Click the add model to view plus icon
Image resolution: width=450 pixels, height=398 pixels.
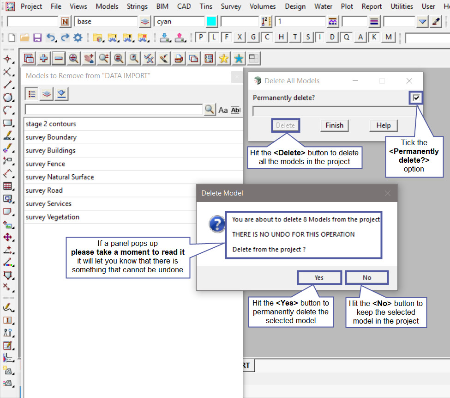point(44,58)
